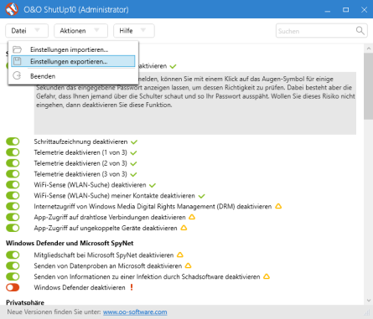The image size is (373, 319).
Task: Click the warning triangle beside Senden von Datenproben
Action: tap(188, 265)
